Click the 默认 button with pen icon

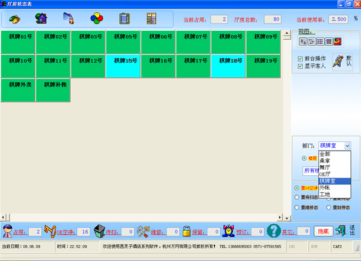343,61
